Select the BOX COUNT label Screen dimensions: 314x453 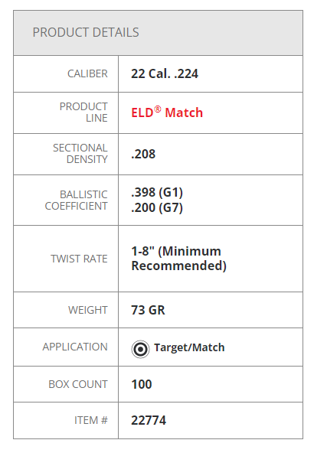[78, 384]
